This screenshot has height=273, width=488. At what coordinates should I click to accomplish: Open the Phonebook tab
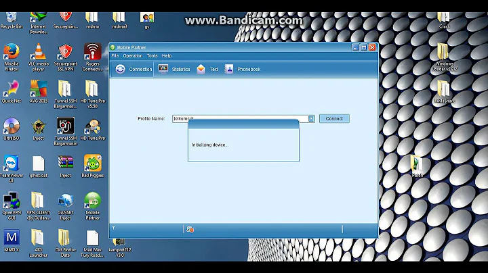pos(242,69)
